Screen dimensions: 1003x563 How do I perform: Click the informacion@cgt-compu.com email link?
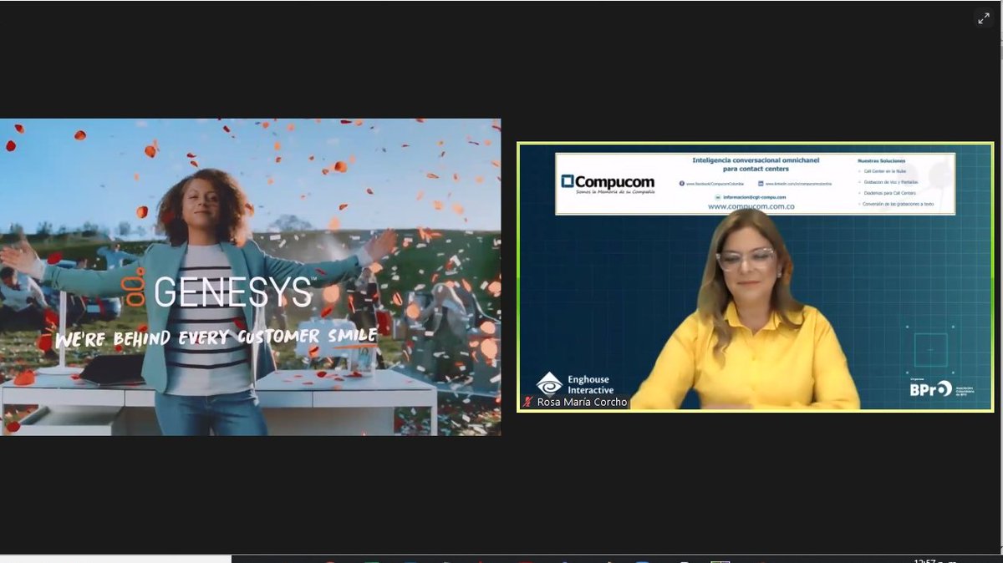[x=754, y=197]
